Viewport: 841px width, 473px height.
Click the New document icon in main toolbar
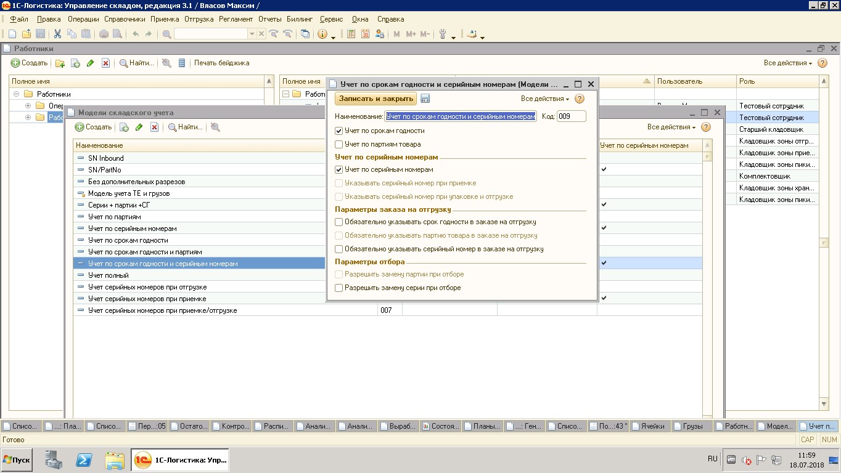(12, 34)
